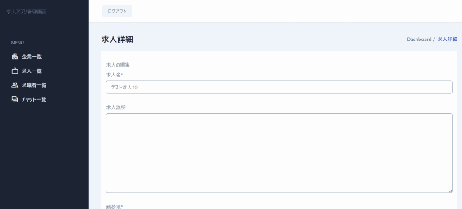This screenshot has width=462, height=209.
Task: Follow the Dashboard breadcrumb link
Action: point(419,40)
